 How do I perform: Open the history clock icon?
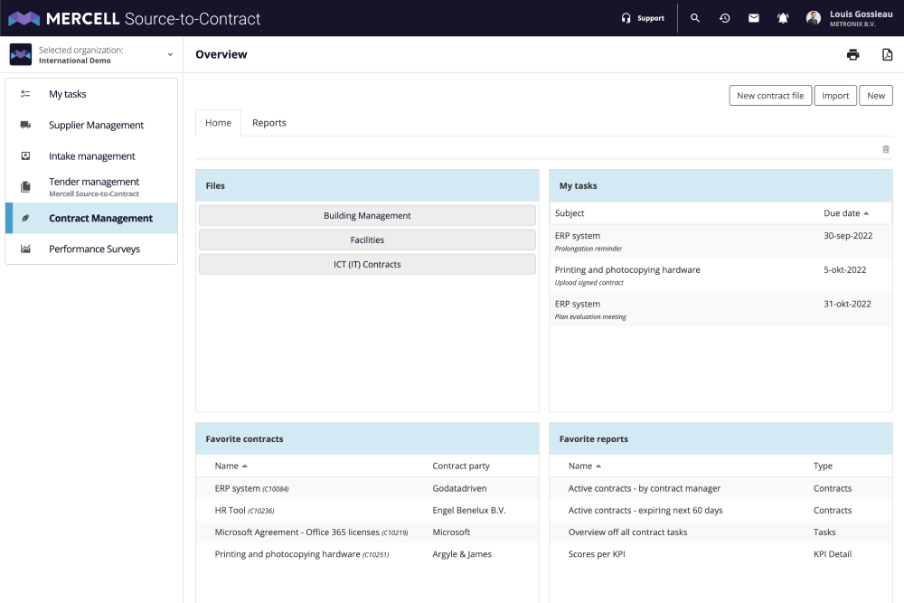tap(725, 18)
